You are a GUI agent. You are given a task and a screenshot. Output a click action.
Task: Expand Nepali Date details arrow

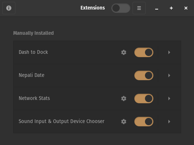(x=169, y=75)
